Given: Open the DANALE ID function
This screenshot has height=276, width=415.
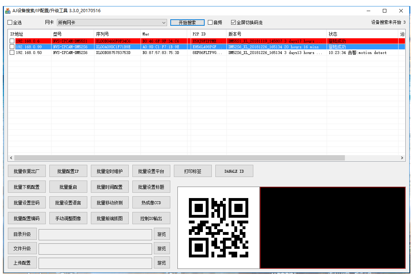Looking at the screenshot, I should pyautogui.click(x=234, y=171).
